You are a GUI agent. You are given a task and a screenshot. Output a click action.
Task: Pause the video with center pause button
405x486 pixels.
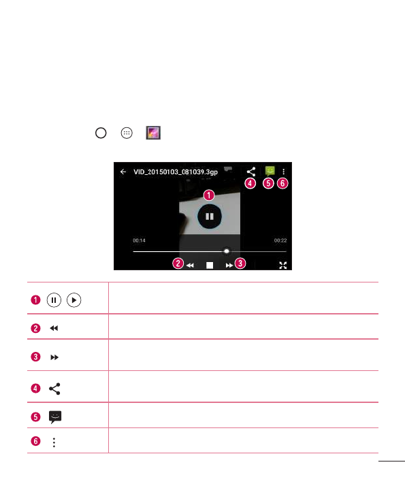click(210, 216)
